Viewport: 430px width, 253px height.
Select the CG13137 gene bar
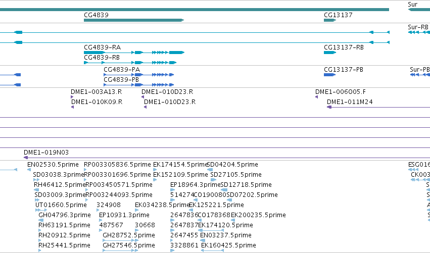(x=330, y=20)
